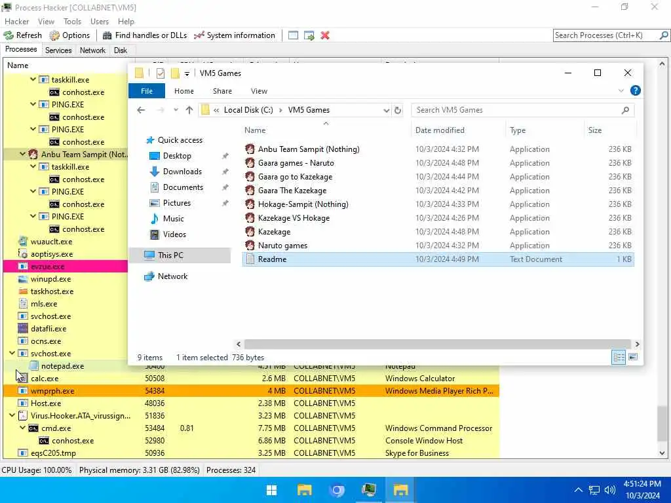Select Network in navigation pane

tap(172, 276)
